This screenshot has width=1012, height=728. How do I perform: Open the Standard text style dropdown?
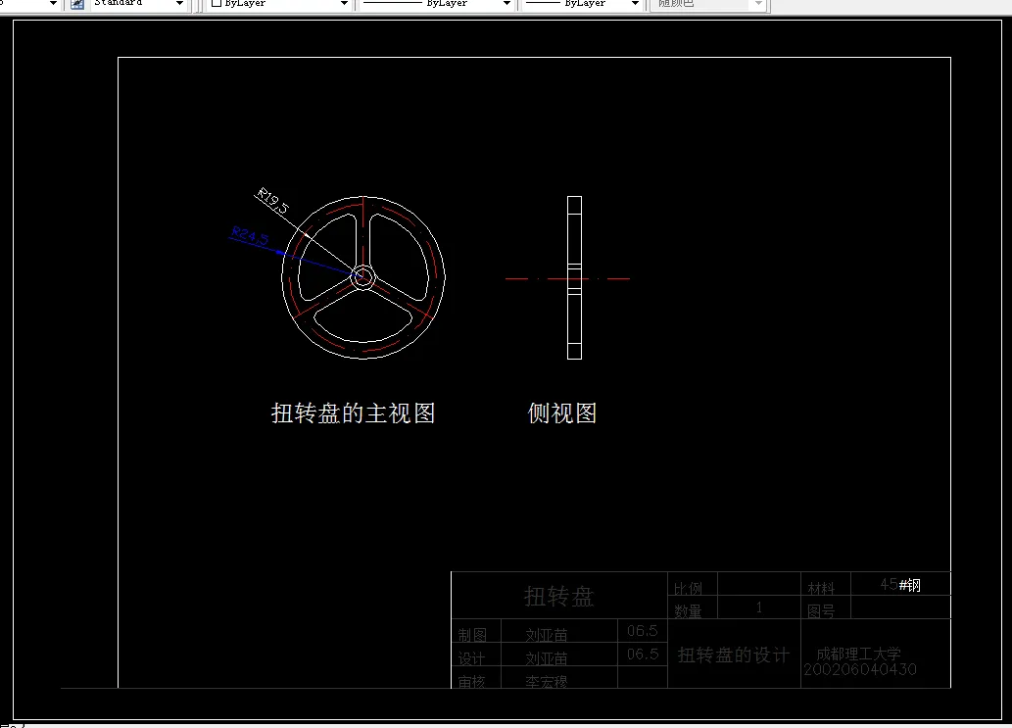click(179, 4)
